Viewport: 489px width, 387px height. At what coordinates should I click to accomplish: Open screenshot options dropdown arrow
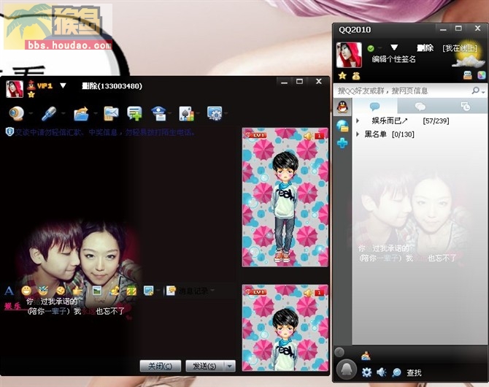158,291
